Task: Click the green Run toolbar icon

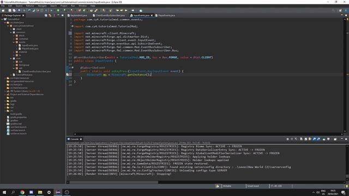Action: click(58, 10)
